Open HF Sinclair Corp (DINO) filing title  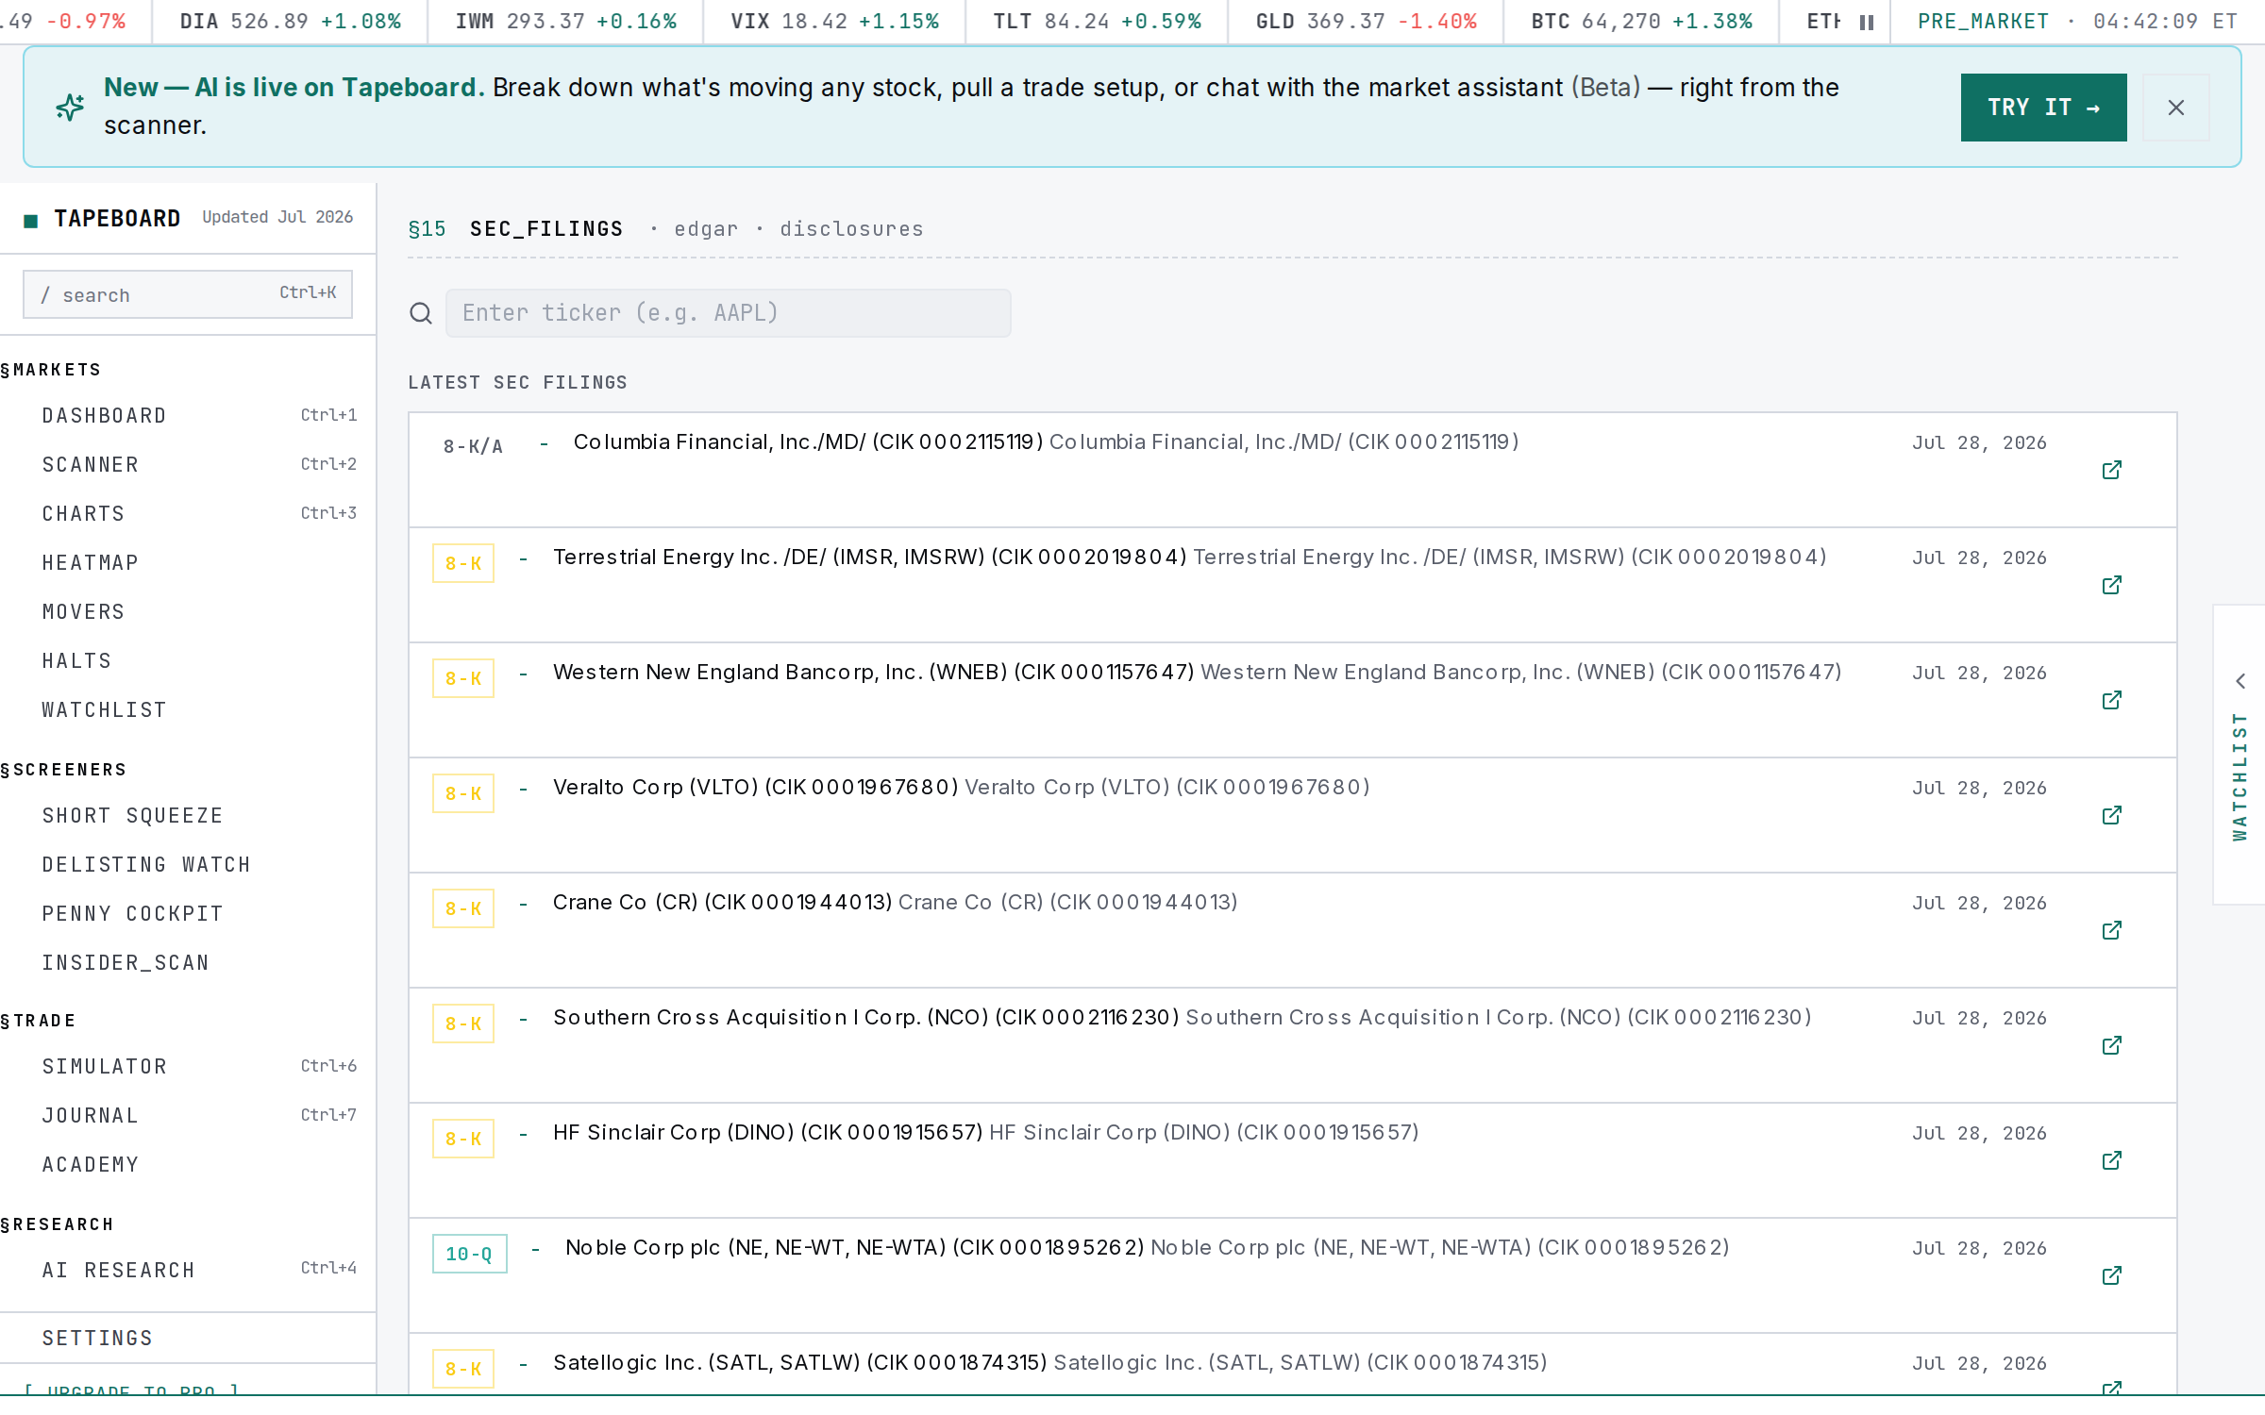point(768,1133)
